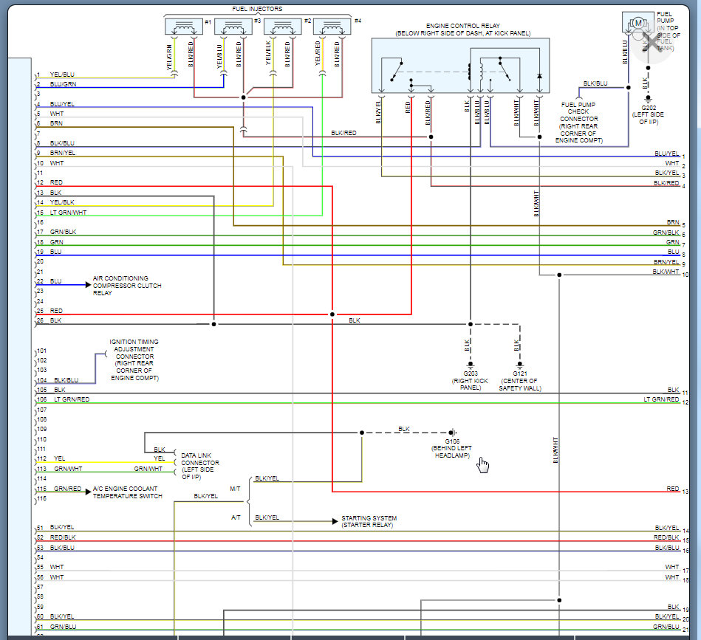This screenshot has height=640, width=701.
Task: Click horizontal 'BLK/BLU' label near fuel pump connector
Action: tap(595, 83)
